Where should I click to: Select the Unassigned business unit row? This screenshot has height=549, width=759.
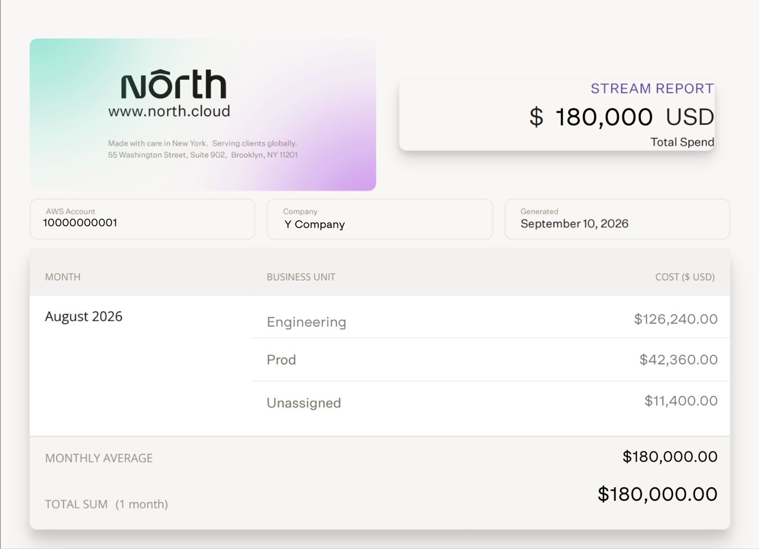[x=491, y=408]
